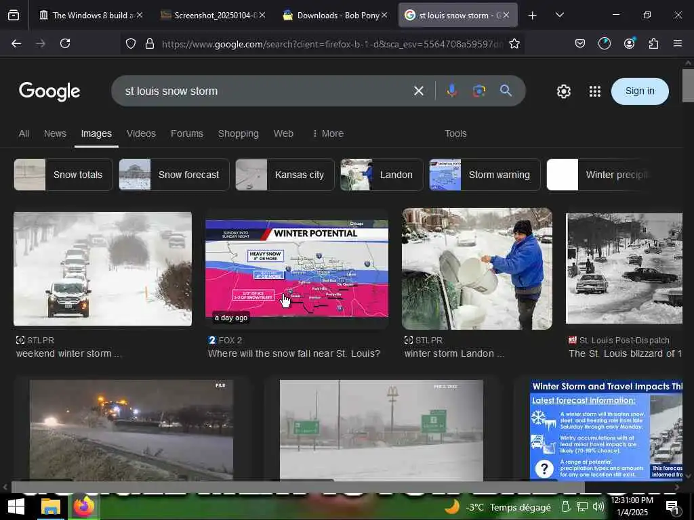The height and width of the screenshot is (520, 694).
Task: Open the Extensions puzzle icon
Action: tap(653, 43)
